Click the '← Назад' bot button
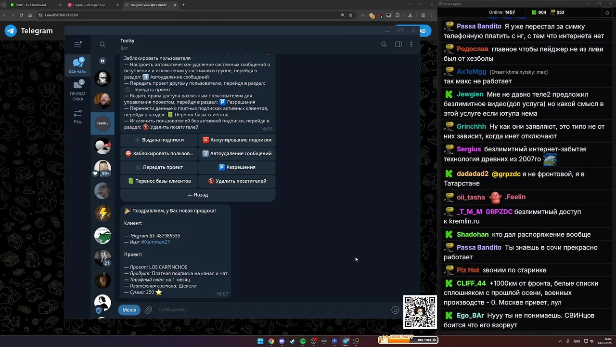This screenshot has height=347, width=616. pyautogui.click(x=198, y=195)
